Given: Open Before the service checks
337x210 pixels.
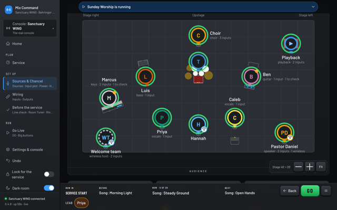Looking at the screenshot, I should (30, 110).
